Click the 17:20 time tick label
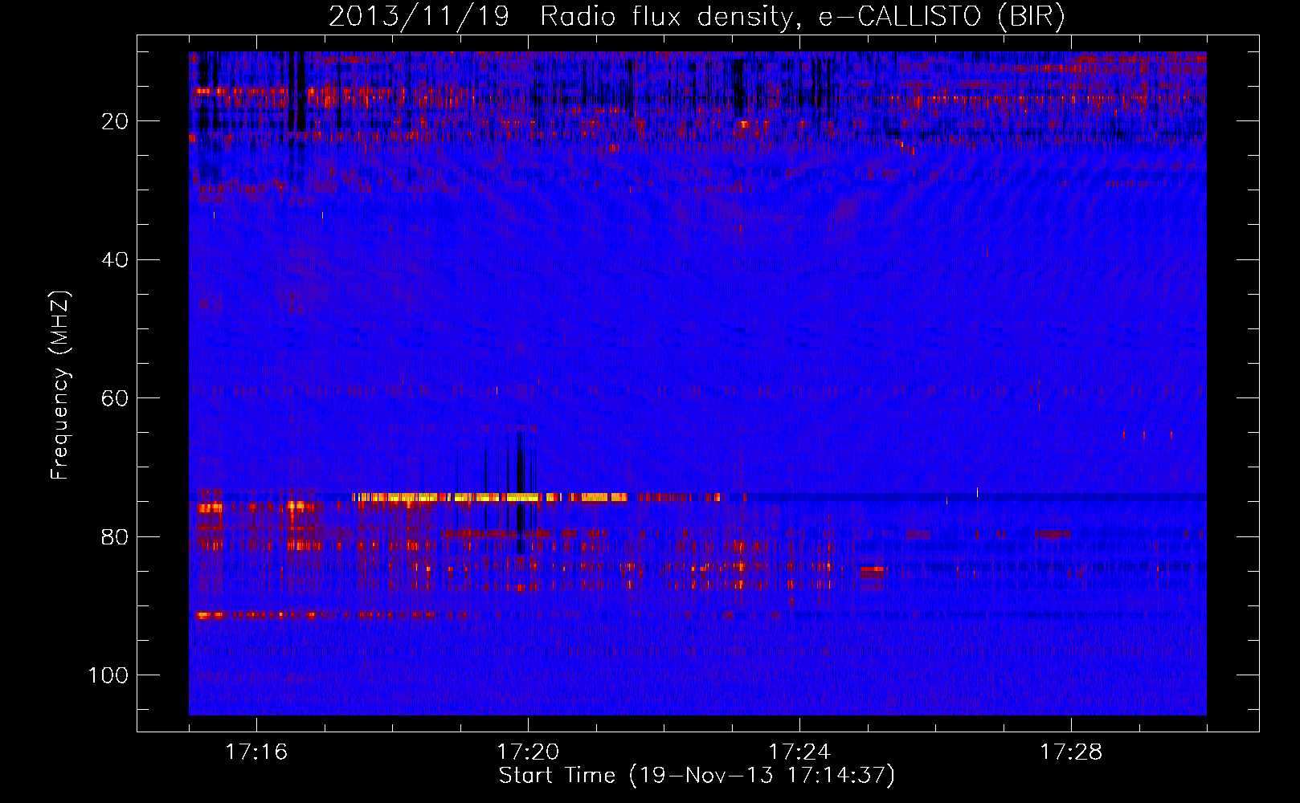Image resolution: width=1300 pixels, height=803 pixels. point(528,752)
